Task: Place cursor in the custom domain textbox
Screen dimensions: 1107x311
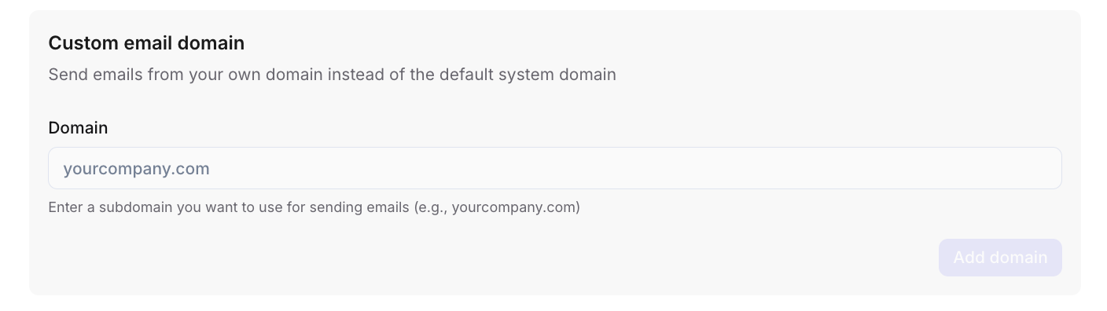Action: [x=554, y=168]
